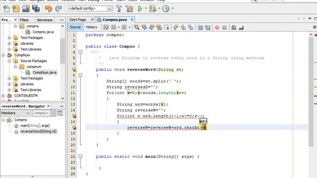Select the Compno.java editor tab
This screenshot has width=317, height=178.
click(x=114, y=20)
